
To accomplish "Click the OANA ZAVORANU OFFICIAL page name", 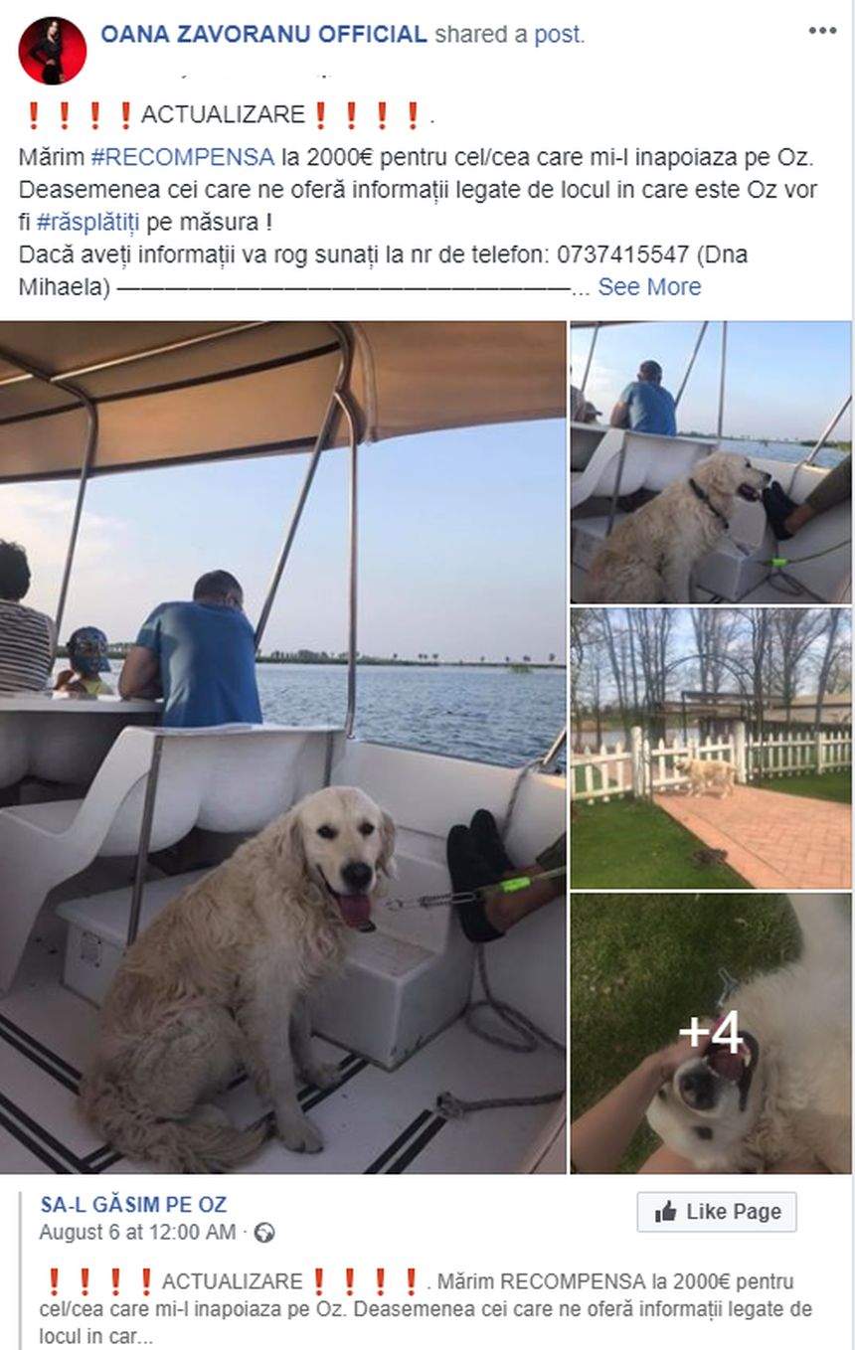I will pyautogui.click(x=263, y=34).
